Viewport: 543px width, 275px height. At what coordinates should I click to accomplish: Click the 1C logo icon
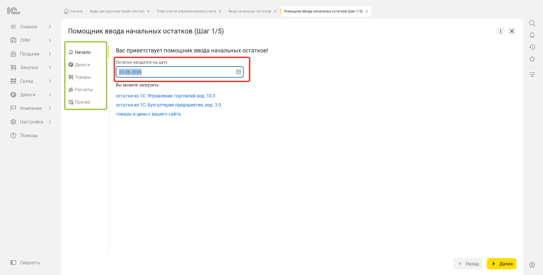click(x=13, y=11)
